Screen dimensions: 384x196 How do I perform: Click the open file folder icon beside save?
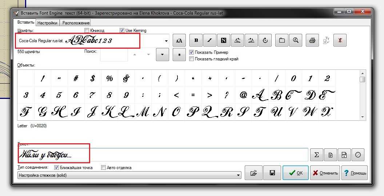click(x=253, y=173)
